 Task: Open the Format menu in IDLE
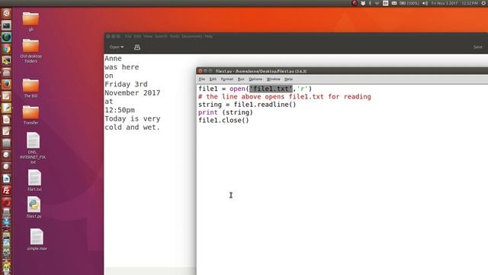(x=227, y=79)
